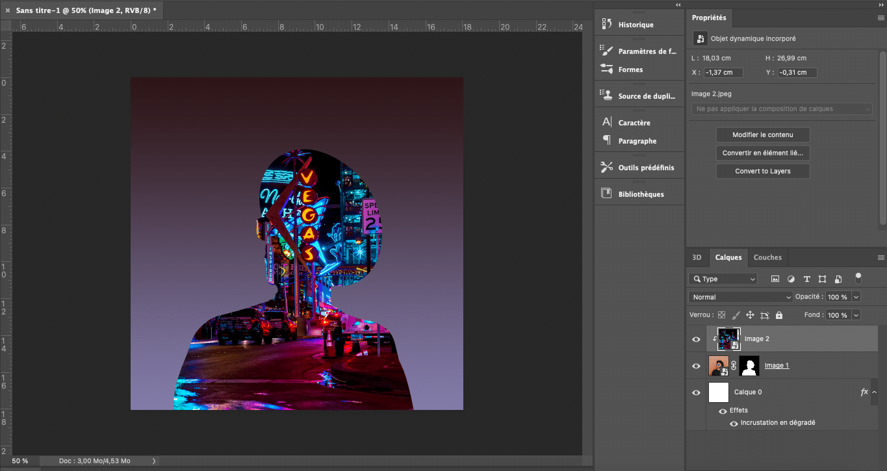Hide the Image 2 layer
This screenshot has width=887, height=471.
pos(697,339)
